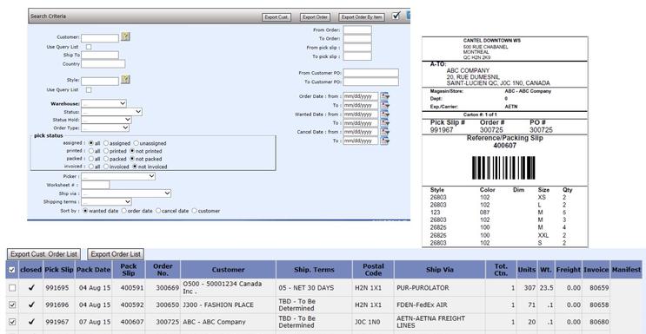
Task: Click the To pick slip input field
Action: pos(357,56)
